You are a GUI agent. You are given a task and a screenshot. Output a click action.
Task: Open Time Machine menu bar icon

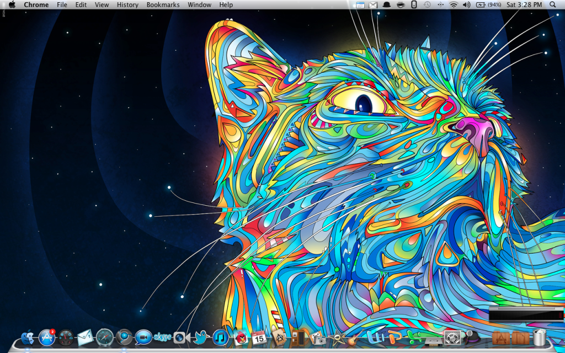point(427,4)
